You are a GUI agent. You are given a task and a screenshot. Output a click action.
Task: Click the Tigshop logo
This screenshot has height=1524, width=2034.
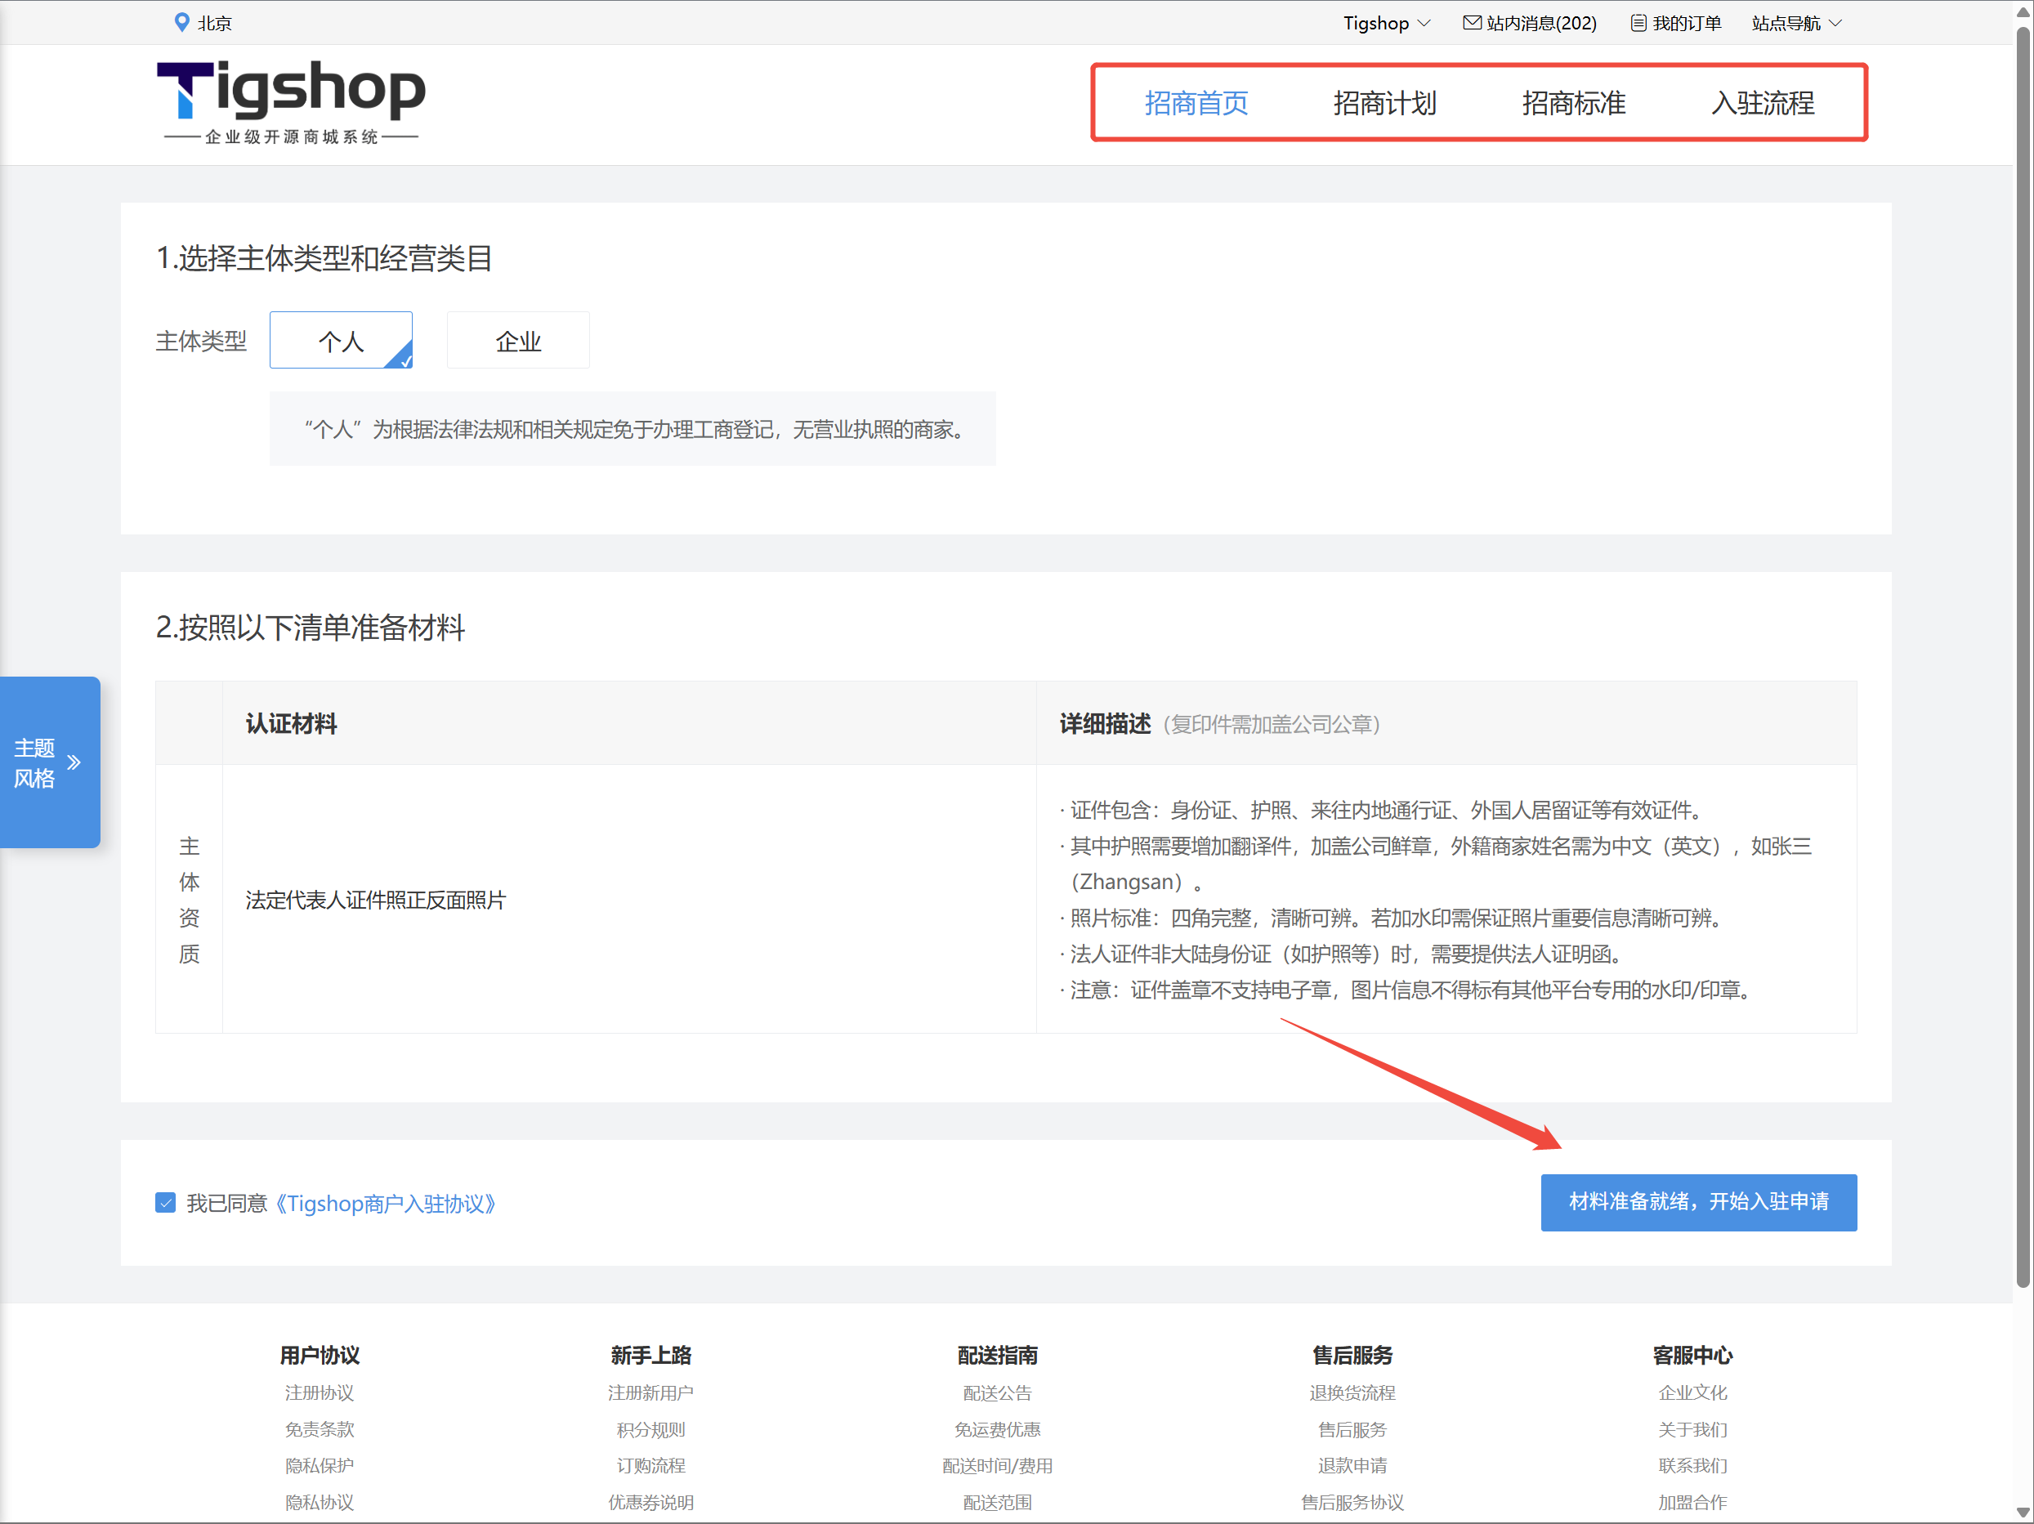pyautogui.click(x=291, y=101)
